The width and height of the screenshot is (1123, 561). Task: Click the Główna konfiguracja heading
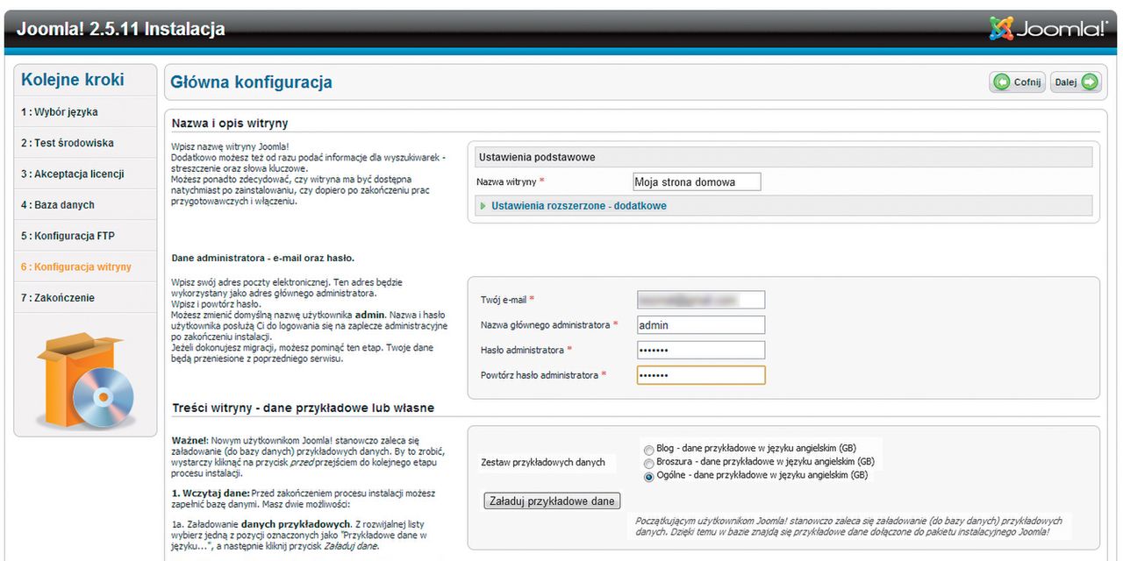251,82
